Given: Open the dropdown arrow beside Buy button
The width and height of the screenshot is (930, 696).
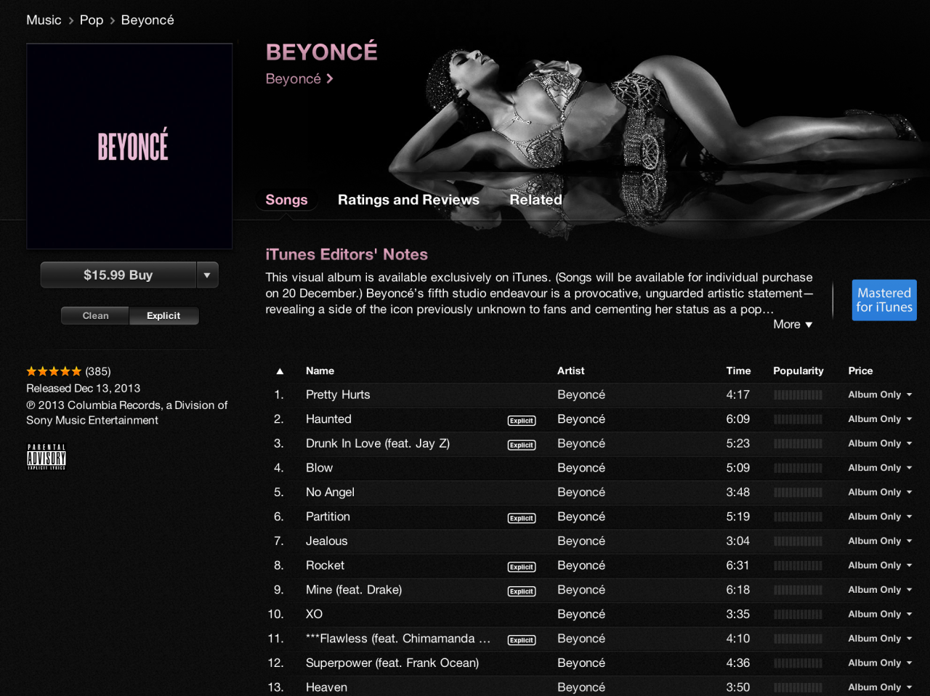Looking at the screenshot, I should pyautogui.click(x=207, y=275).
